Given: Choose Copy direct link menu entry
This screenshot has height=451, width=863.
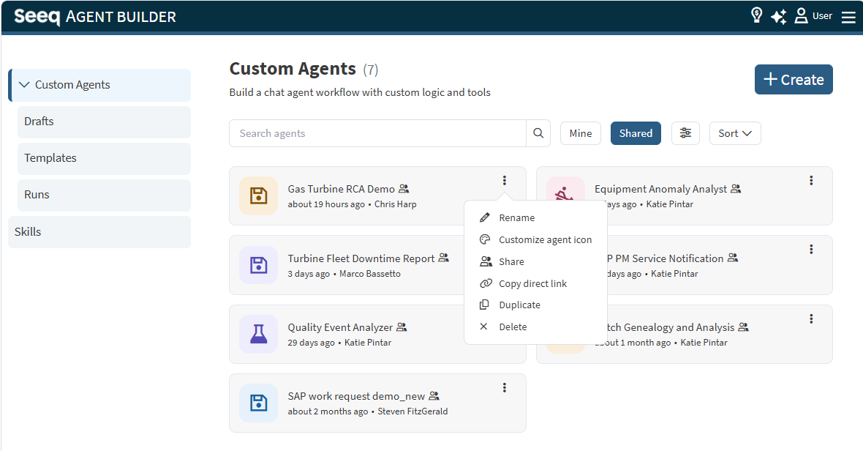Looking at the screenshot, I should coord(535,283).
